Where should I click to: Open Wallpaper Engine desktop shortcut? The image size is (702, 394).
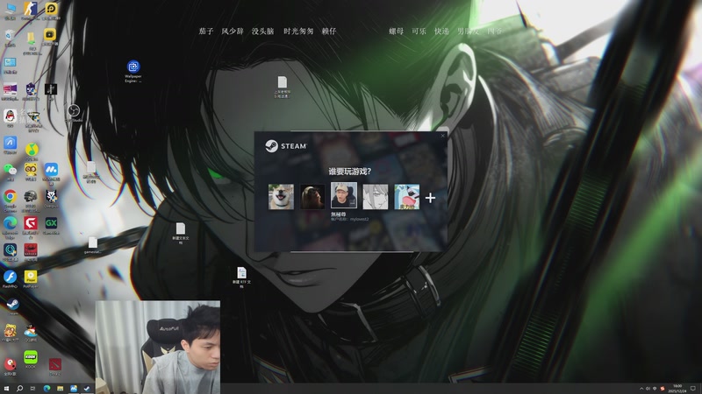[133, 71]
